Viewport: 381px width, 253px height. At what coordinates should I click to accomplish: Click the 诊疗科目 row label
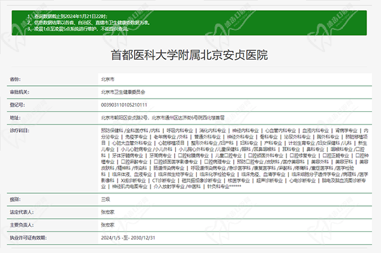20,131
